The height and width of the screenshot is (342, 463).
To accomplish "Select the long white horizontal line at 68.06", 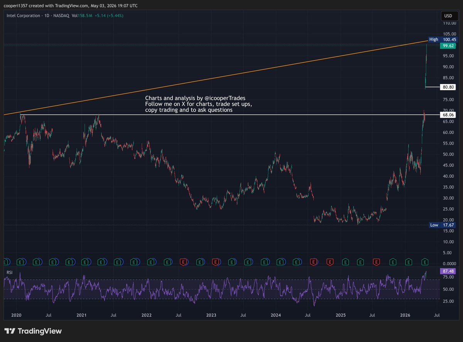I will click(230, 115).
